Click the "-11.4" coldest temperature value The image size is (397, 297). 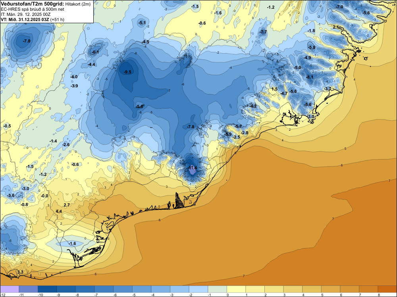point(192,168)
